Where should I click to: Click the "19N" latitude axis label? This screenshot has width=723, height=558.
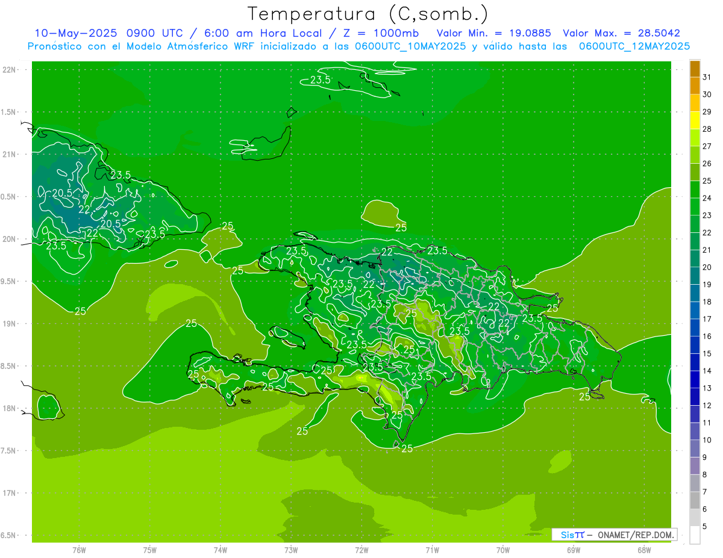click(9, 324)
